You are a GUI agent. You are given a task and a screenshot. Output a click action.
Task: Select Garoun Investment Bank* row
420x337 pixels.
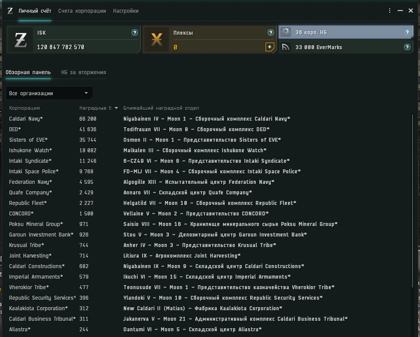click(x=209, y=234)
